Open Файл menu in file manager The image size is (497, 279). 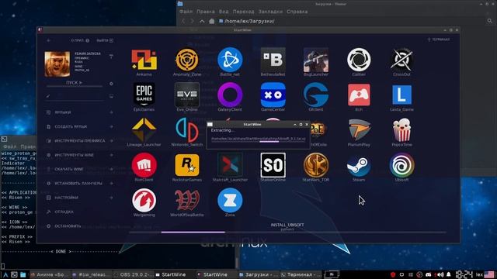186,12
